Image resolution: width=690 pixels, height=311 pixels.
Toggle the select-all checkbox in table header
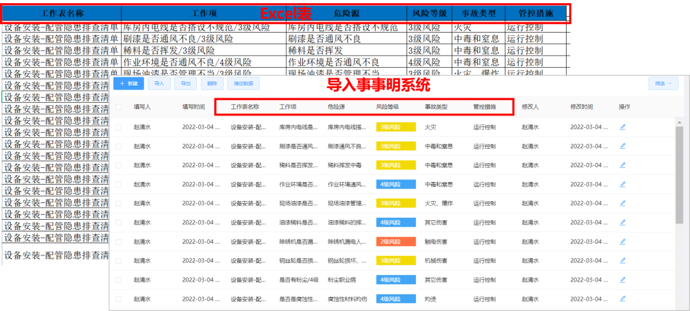click(119, 107)
